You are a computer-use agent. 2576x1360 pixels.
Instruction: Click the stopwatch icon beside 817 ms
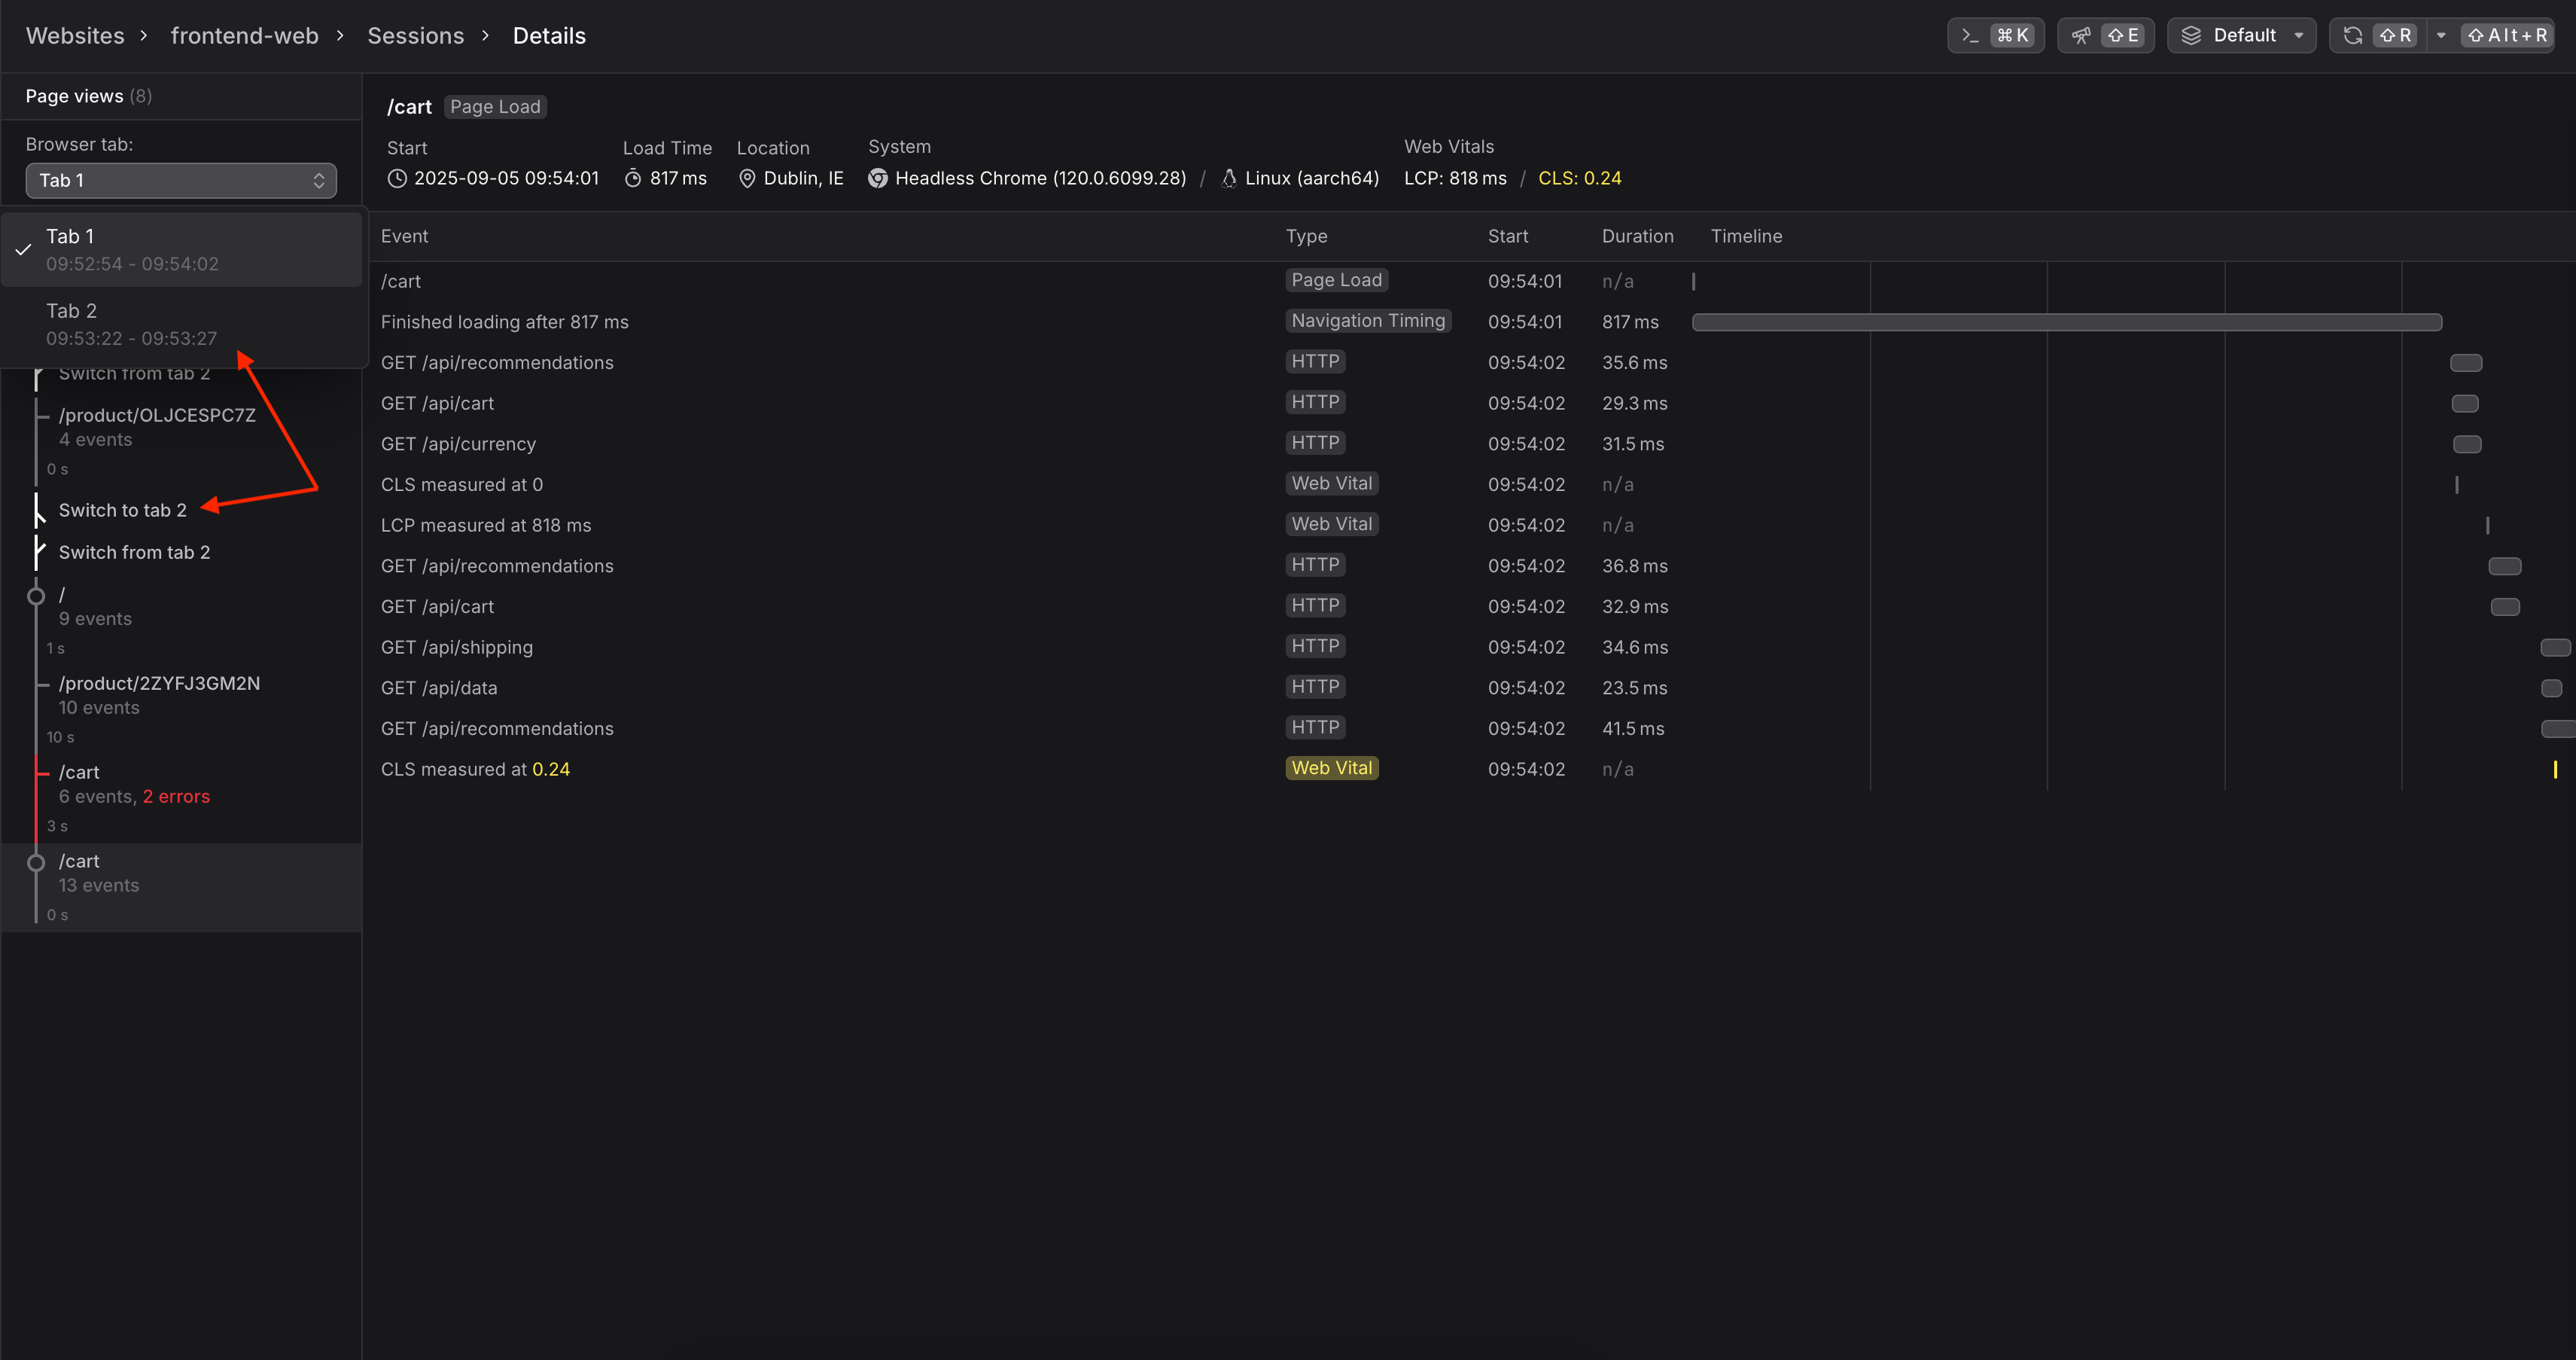633,179
